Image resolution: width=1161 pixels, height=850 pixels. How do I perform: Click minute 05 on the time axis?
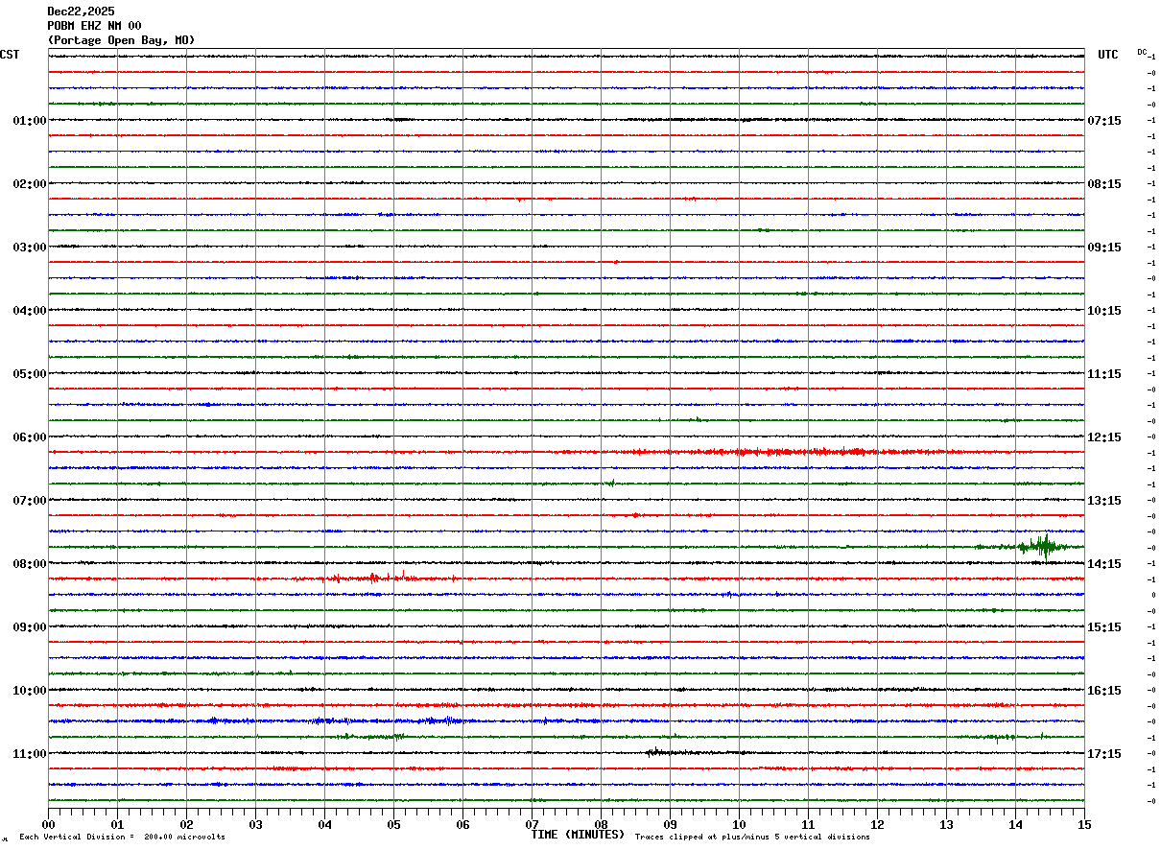click(x=393, y=824)
